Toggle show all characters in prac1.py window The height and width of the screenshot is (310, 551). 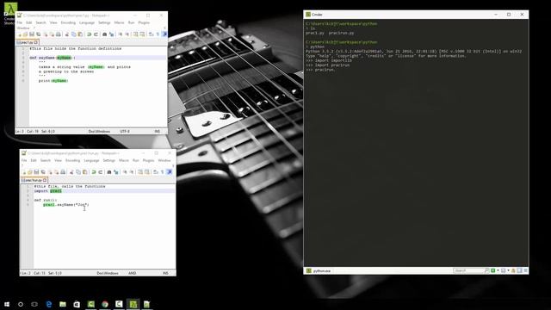click(x=158, y=34)
